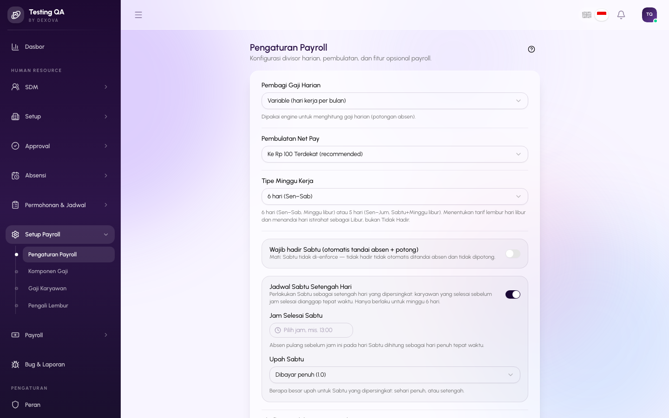Expand Setup menu chevron

pyautogui.click(x=106, y=117)
